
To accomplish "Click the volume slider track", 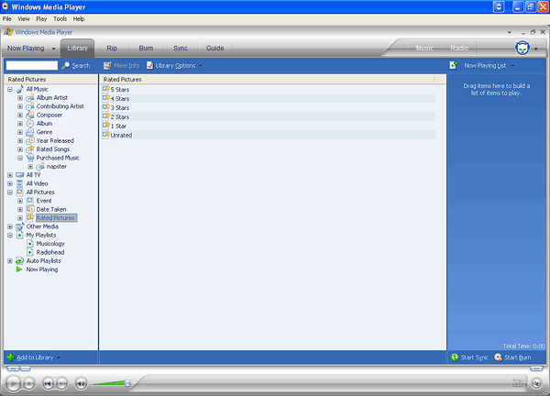I will (110, 383).
